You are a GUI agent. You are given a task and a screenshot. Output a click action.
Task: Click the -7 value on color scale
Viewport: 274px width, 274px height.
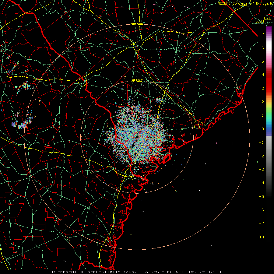coord(262,223)
